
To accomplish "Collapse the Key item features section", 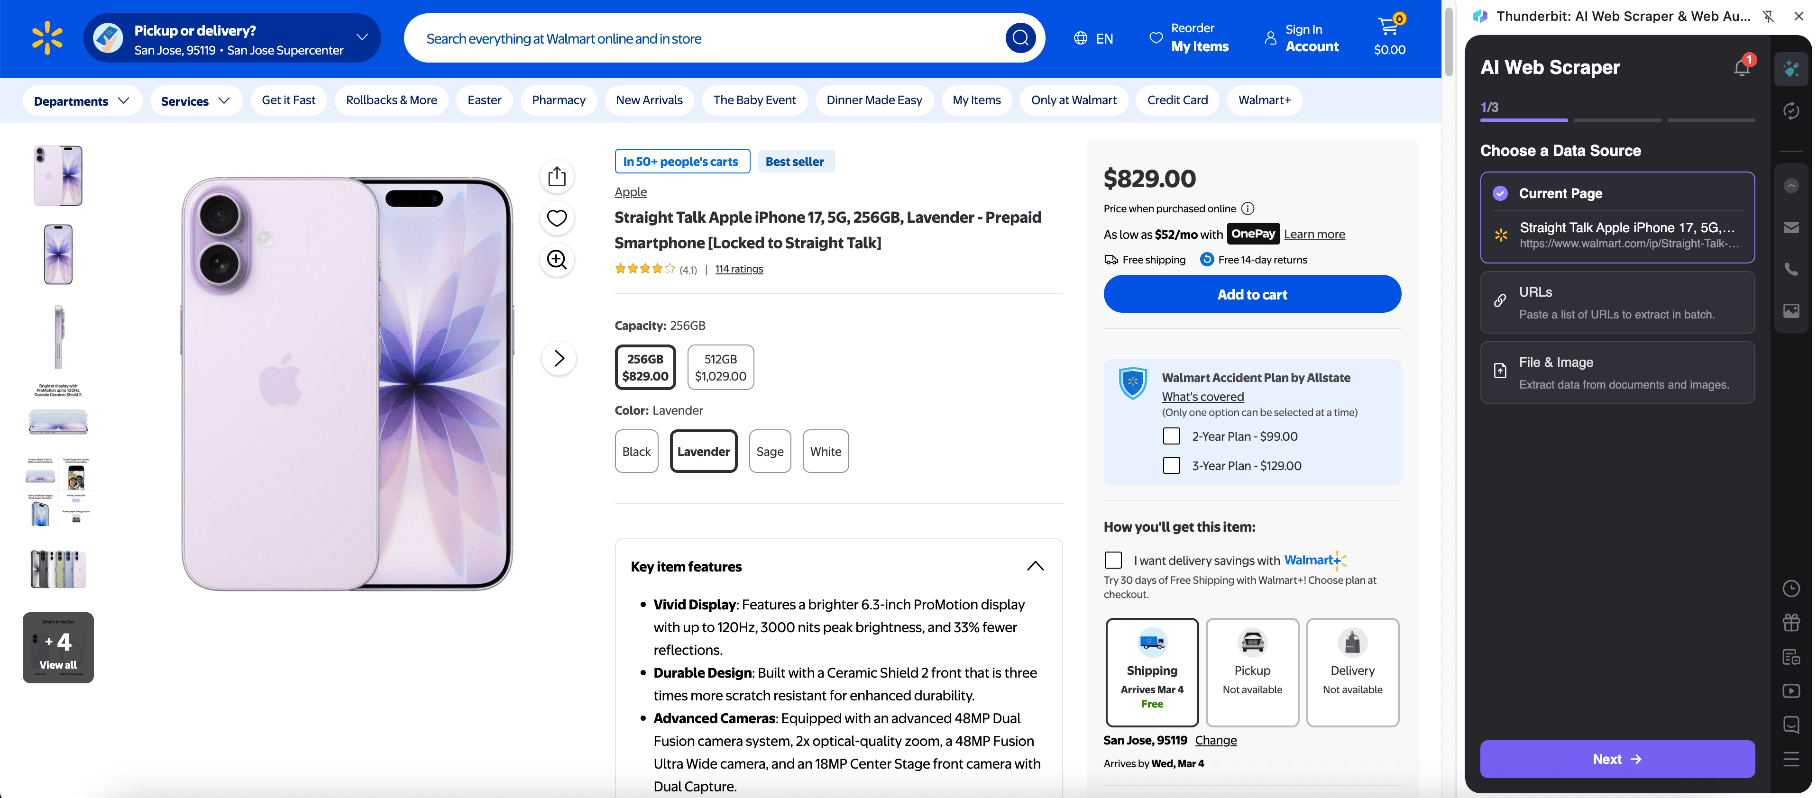I will 1035,565.
